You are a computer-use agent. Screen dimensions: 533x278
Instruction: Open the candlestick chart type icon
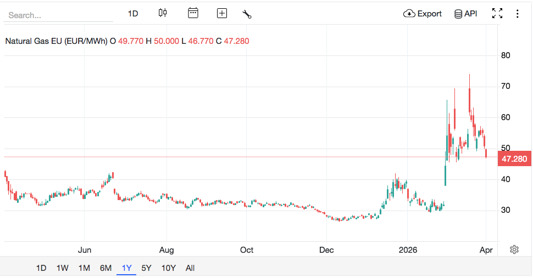tap(162, 13)
